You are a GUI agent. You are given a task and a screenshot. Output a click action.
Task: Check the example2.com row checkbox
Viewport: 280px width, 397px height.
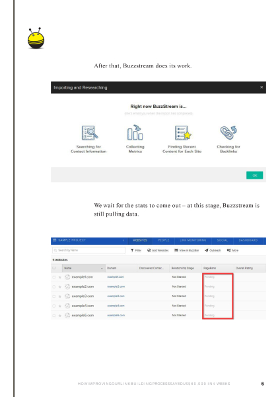[54, 287]
